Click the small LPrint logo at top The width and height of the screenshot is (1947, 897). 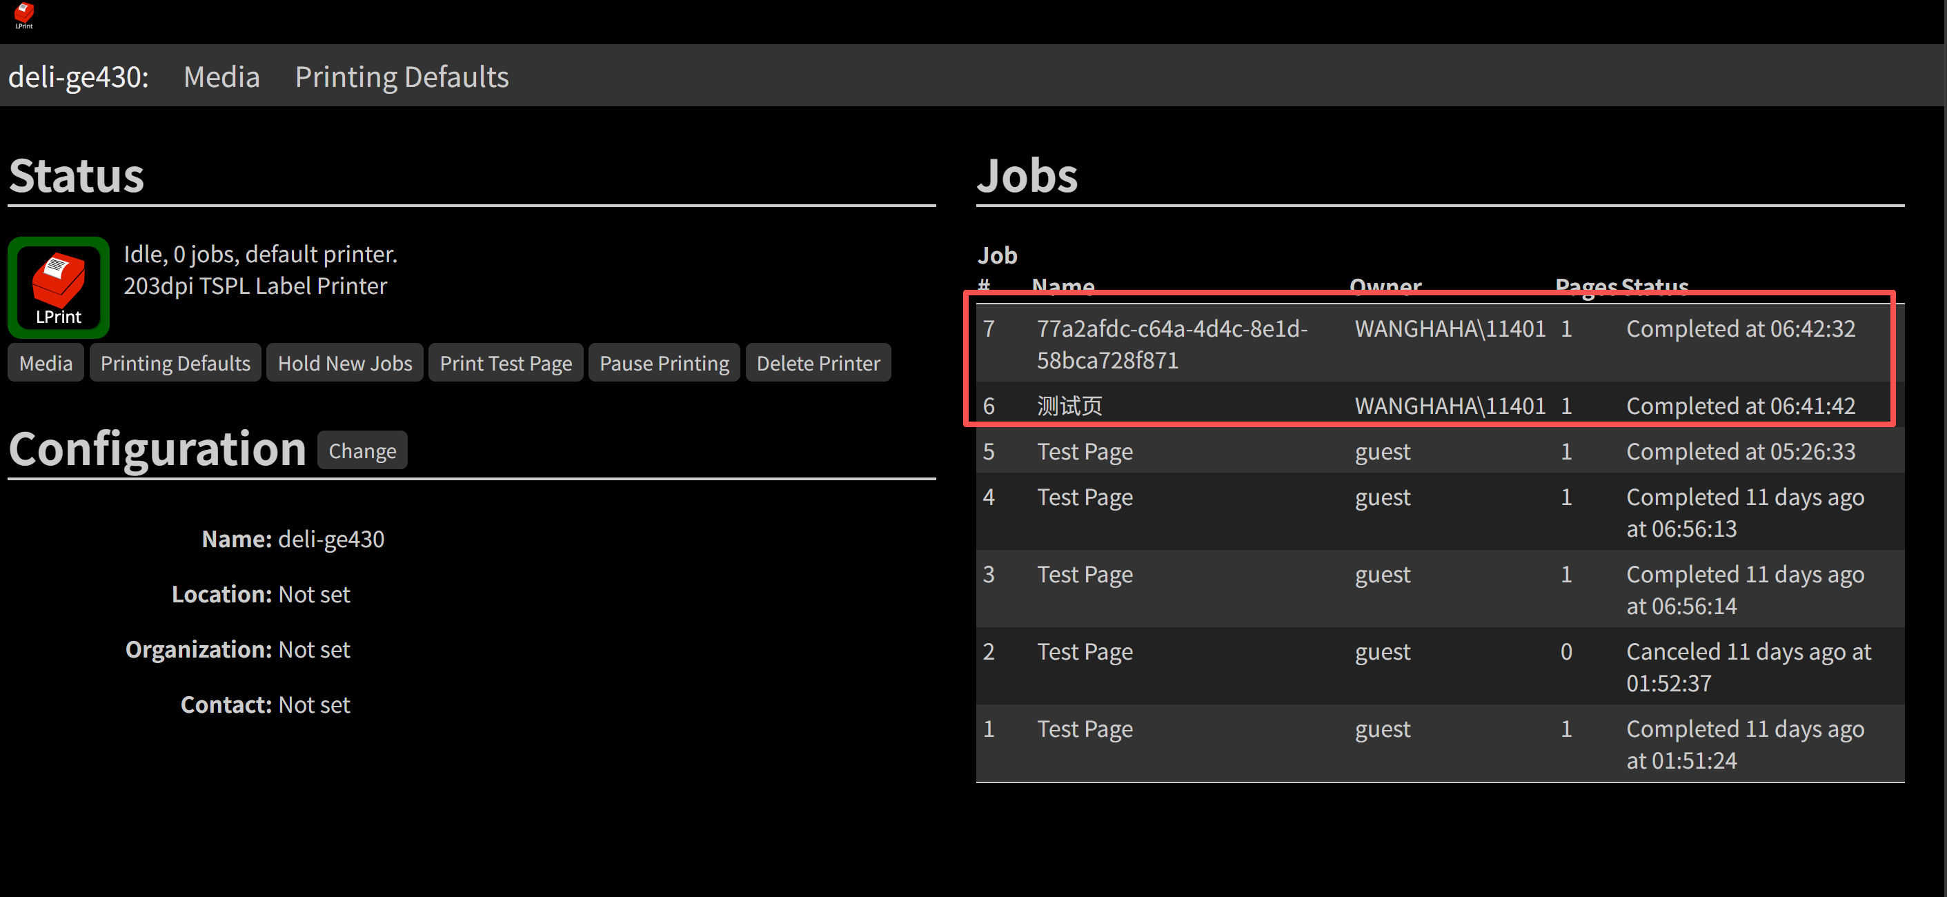24,16
